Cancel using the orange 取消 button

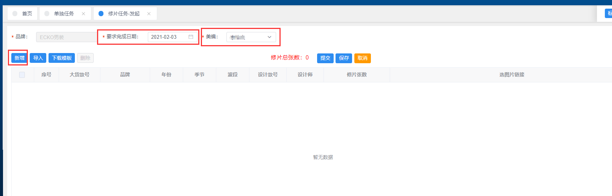coord(362,58)
